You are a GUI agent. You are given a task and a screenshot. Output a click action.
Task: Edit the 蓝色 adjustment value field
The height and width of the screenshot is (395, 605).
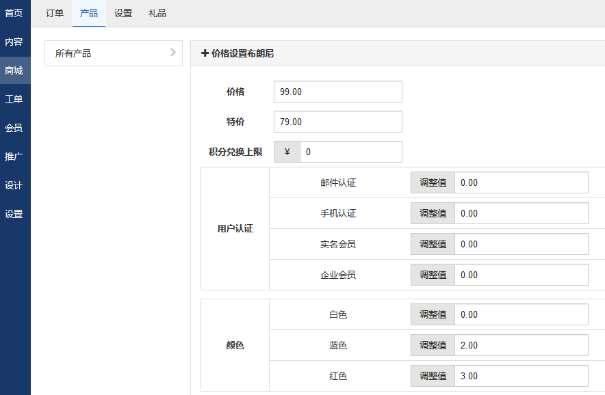coord(521,345)
